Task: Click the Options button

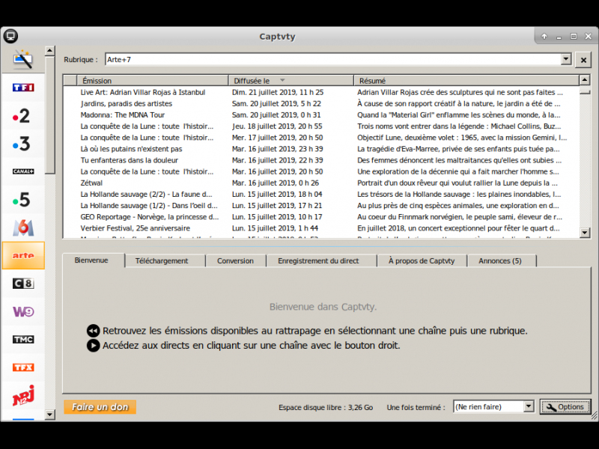Action: coord(565,406)
